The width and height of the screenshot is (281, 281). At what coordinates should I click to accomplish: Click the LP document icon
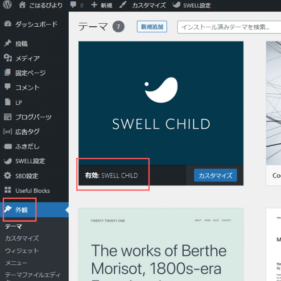(x=8, y=102)
